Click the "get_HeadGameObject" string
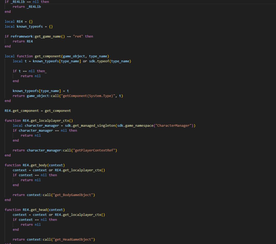Screen dimensions: 276x244 [74, 240]
